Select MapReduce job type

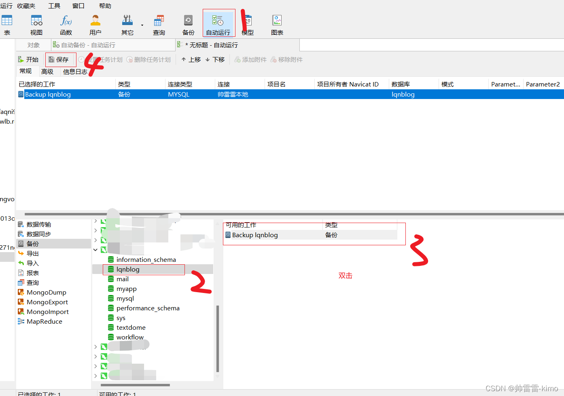click(54, 321)
